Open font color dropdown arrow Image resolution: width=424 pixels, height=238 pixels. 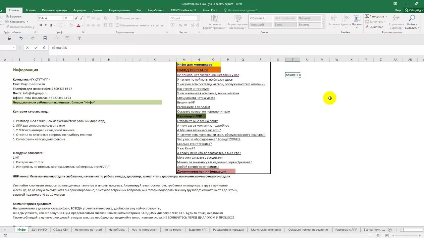pos(82,25)
